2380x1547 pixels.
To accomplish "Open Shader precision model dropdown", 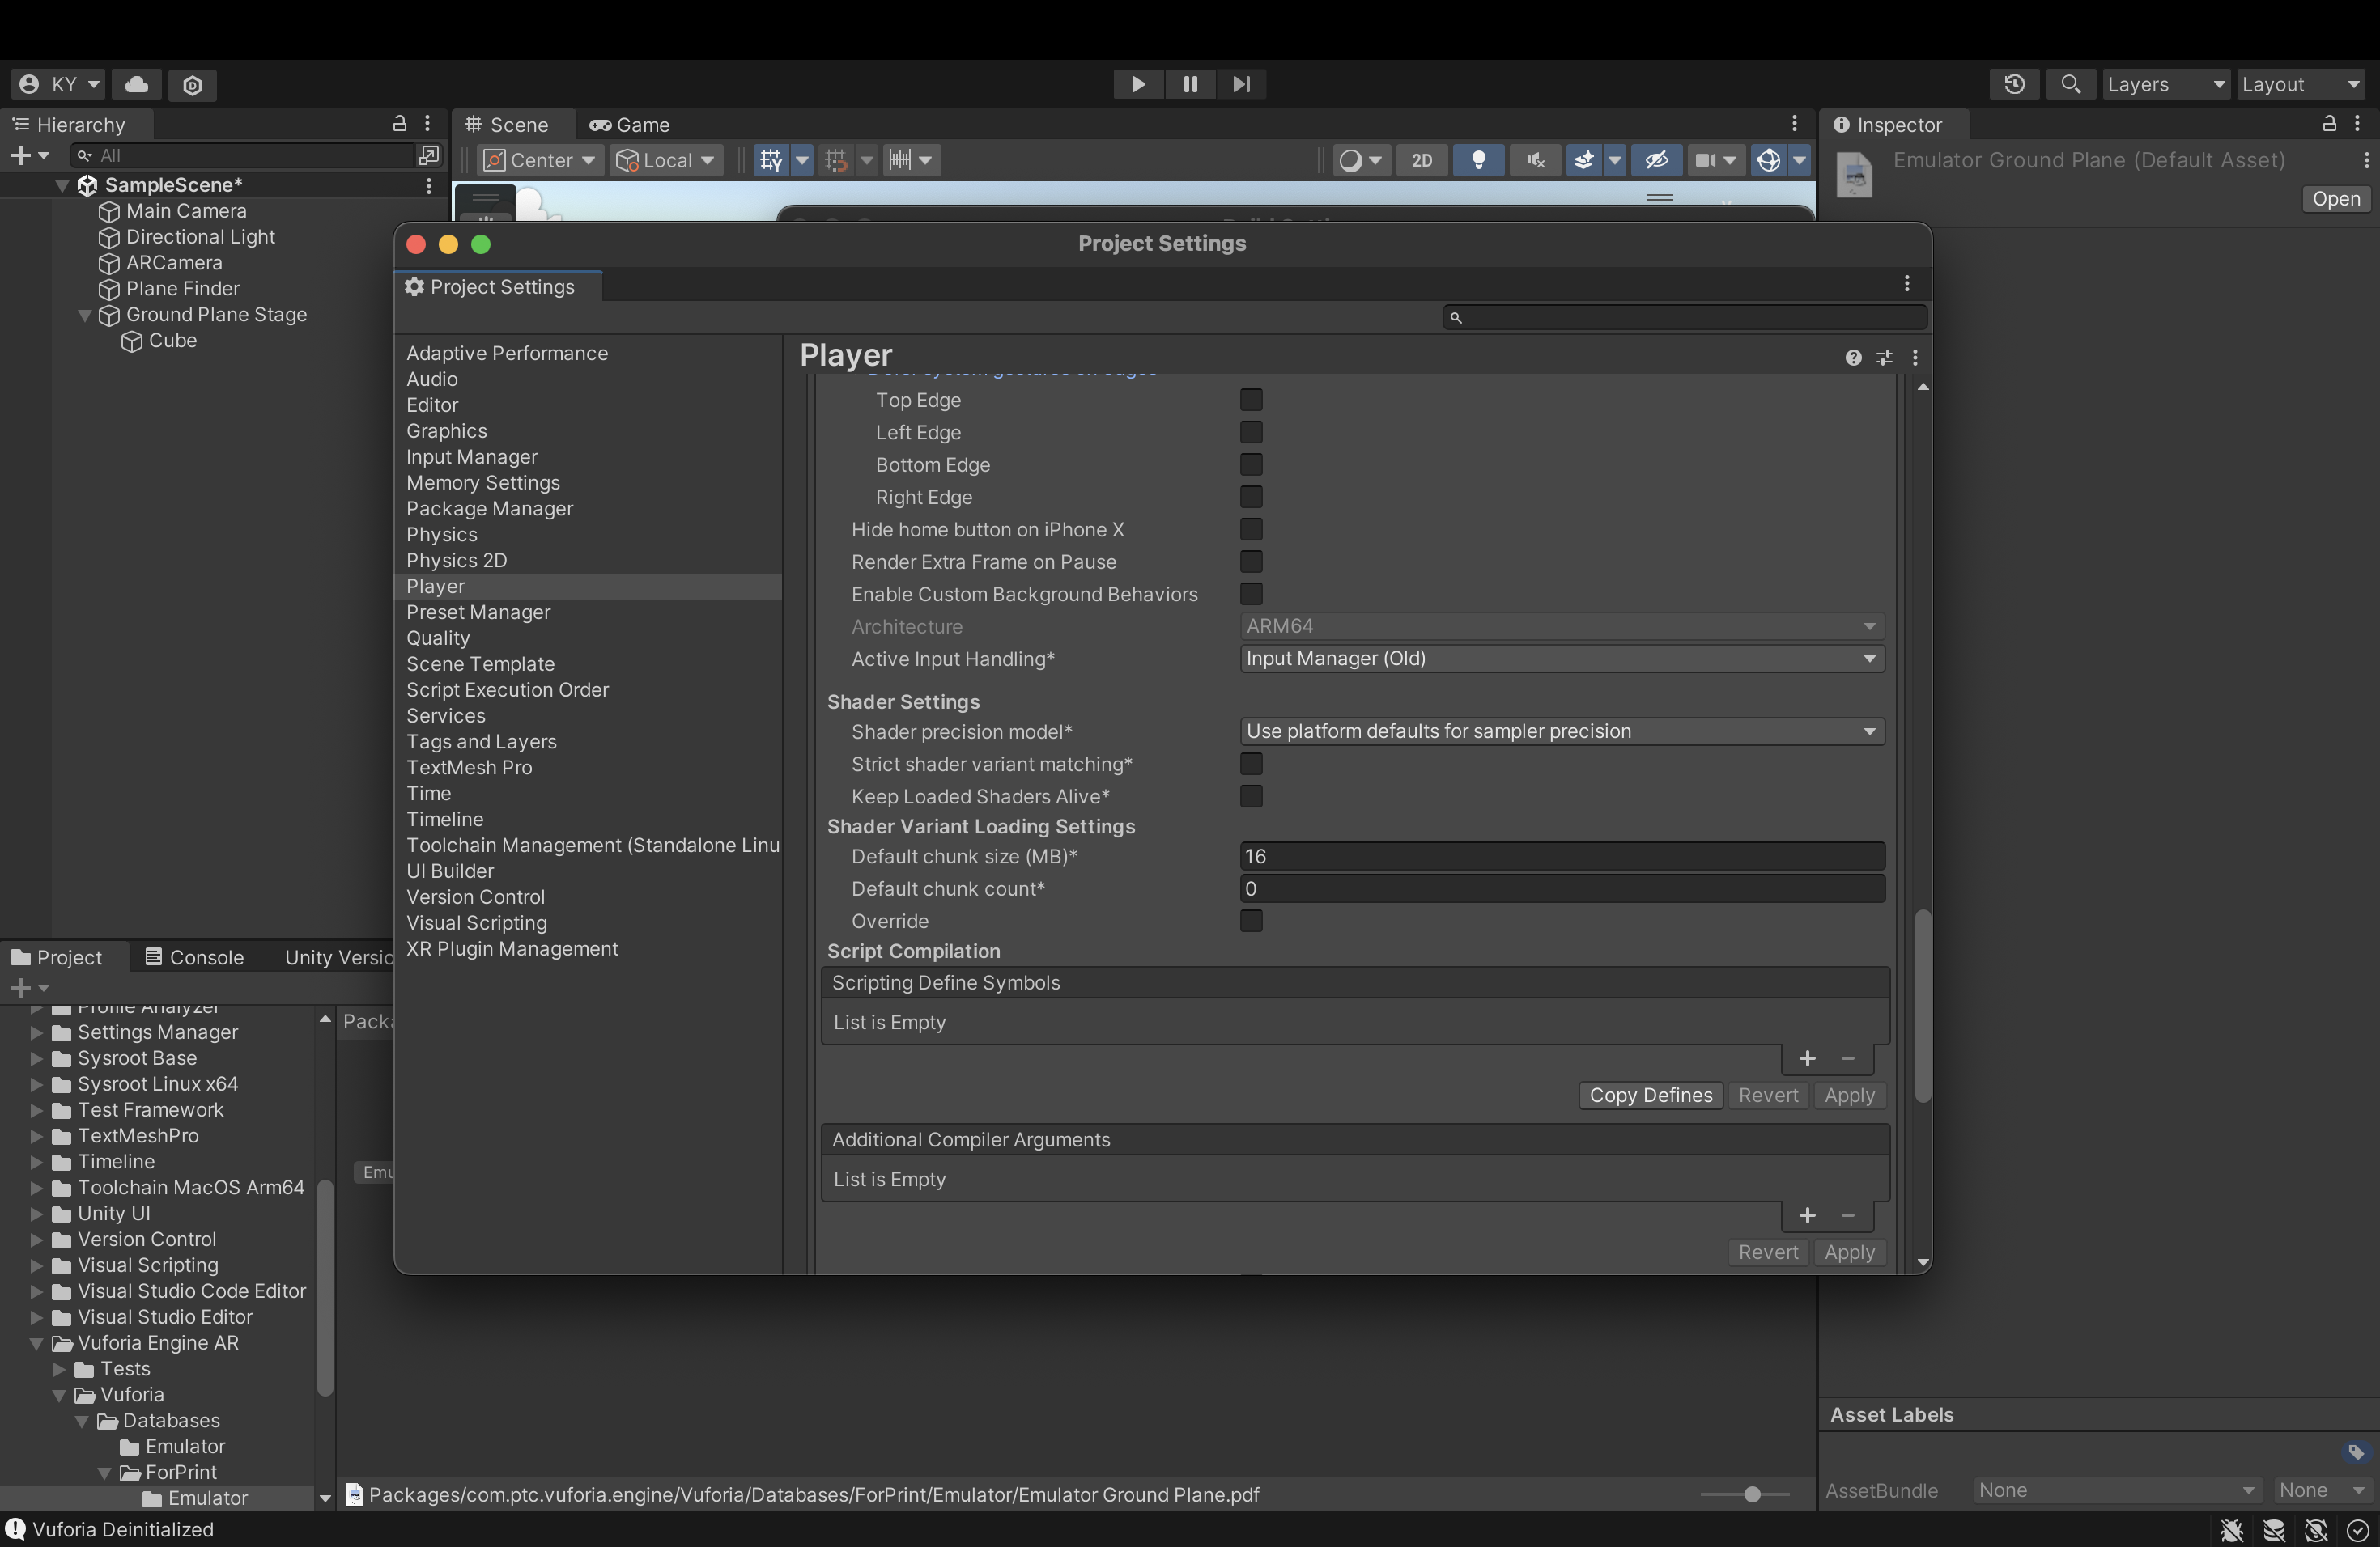I will click(x=1561, y=731).
